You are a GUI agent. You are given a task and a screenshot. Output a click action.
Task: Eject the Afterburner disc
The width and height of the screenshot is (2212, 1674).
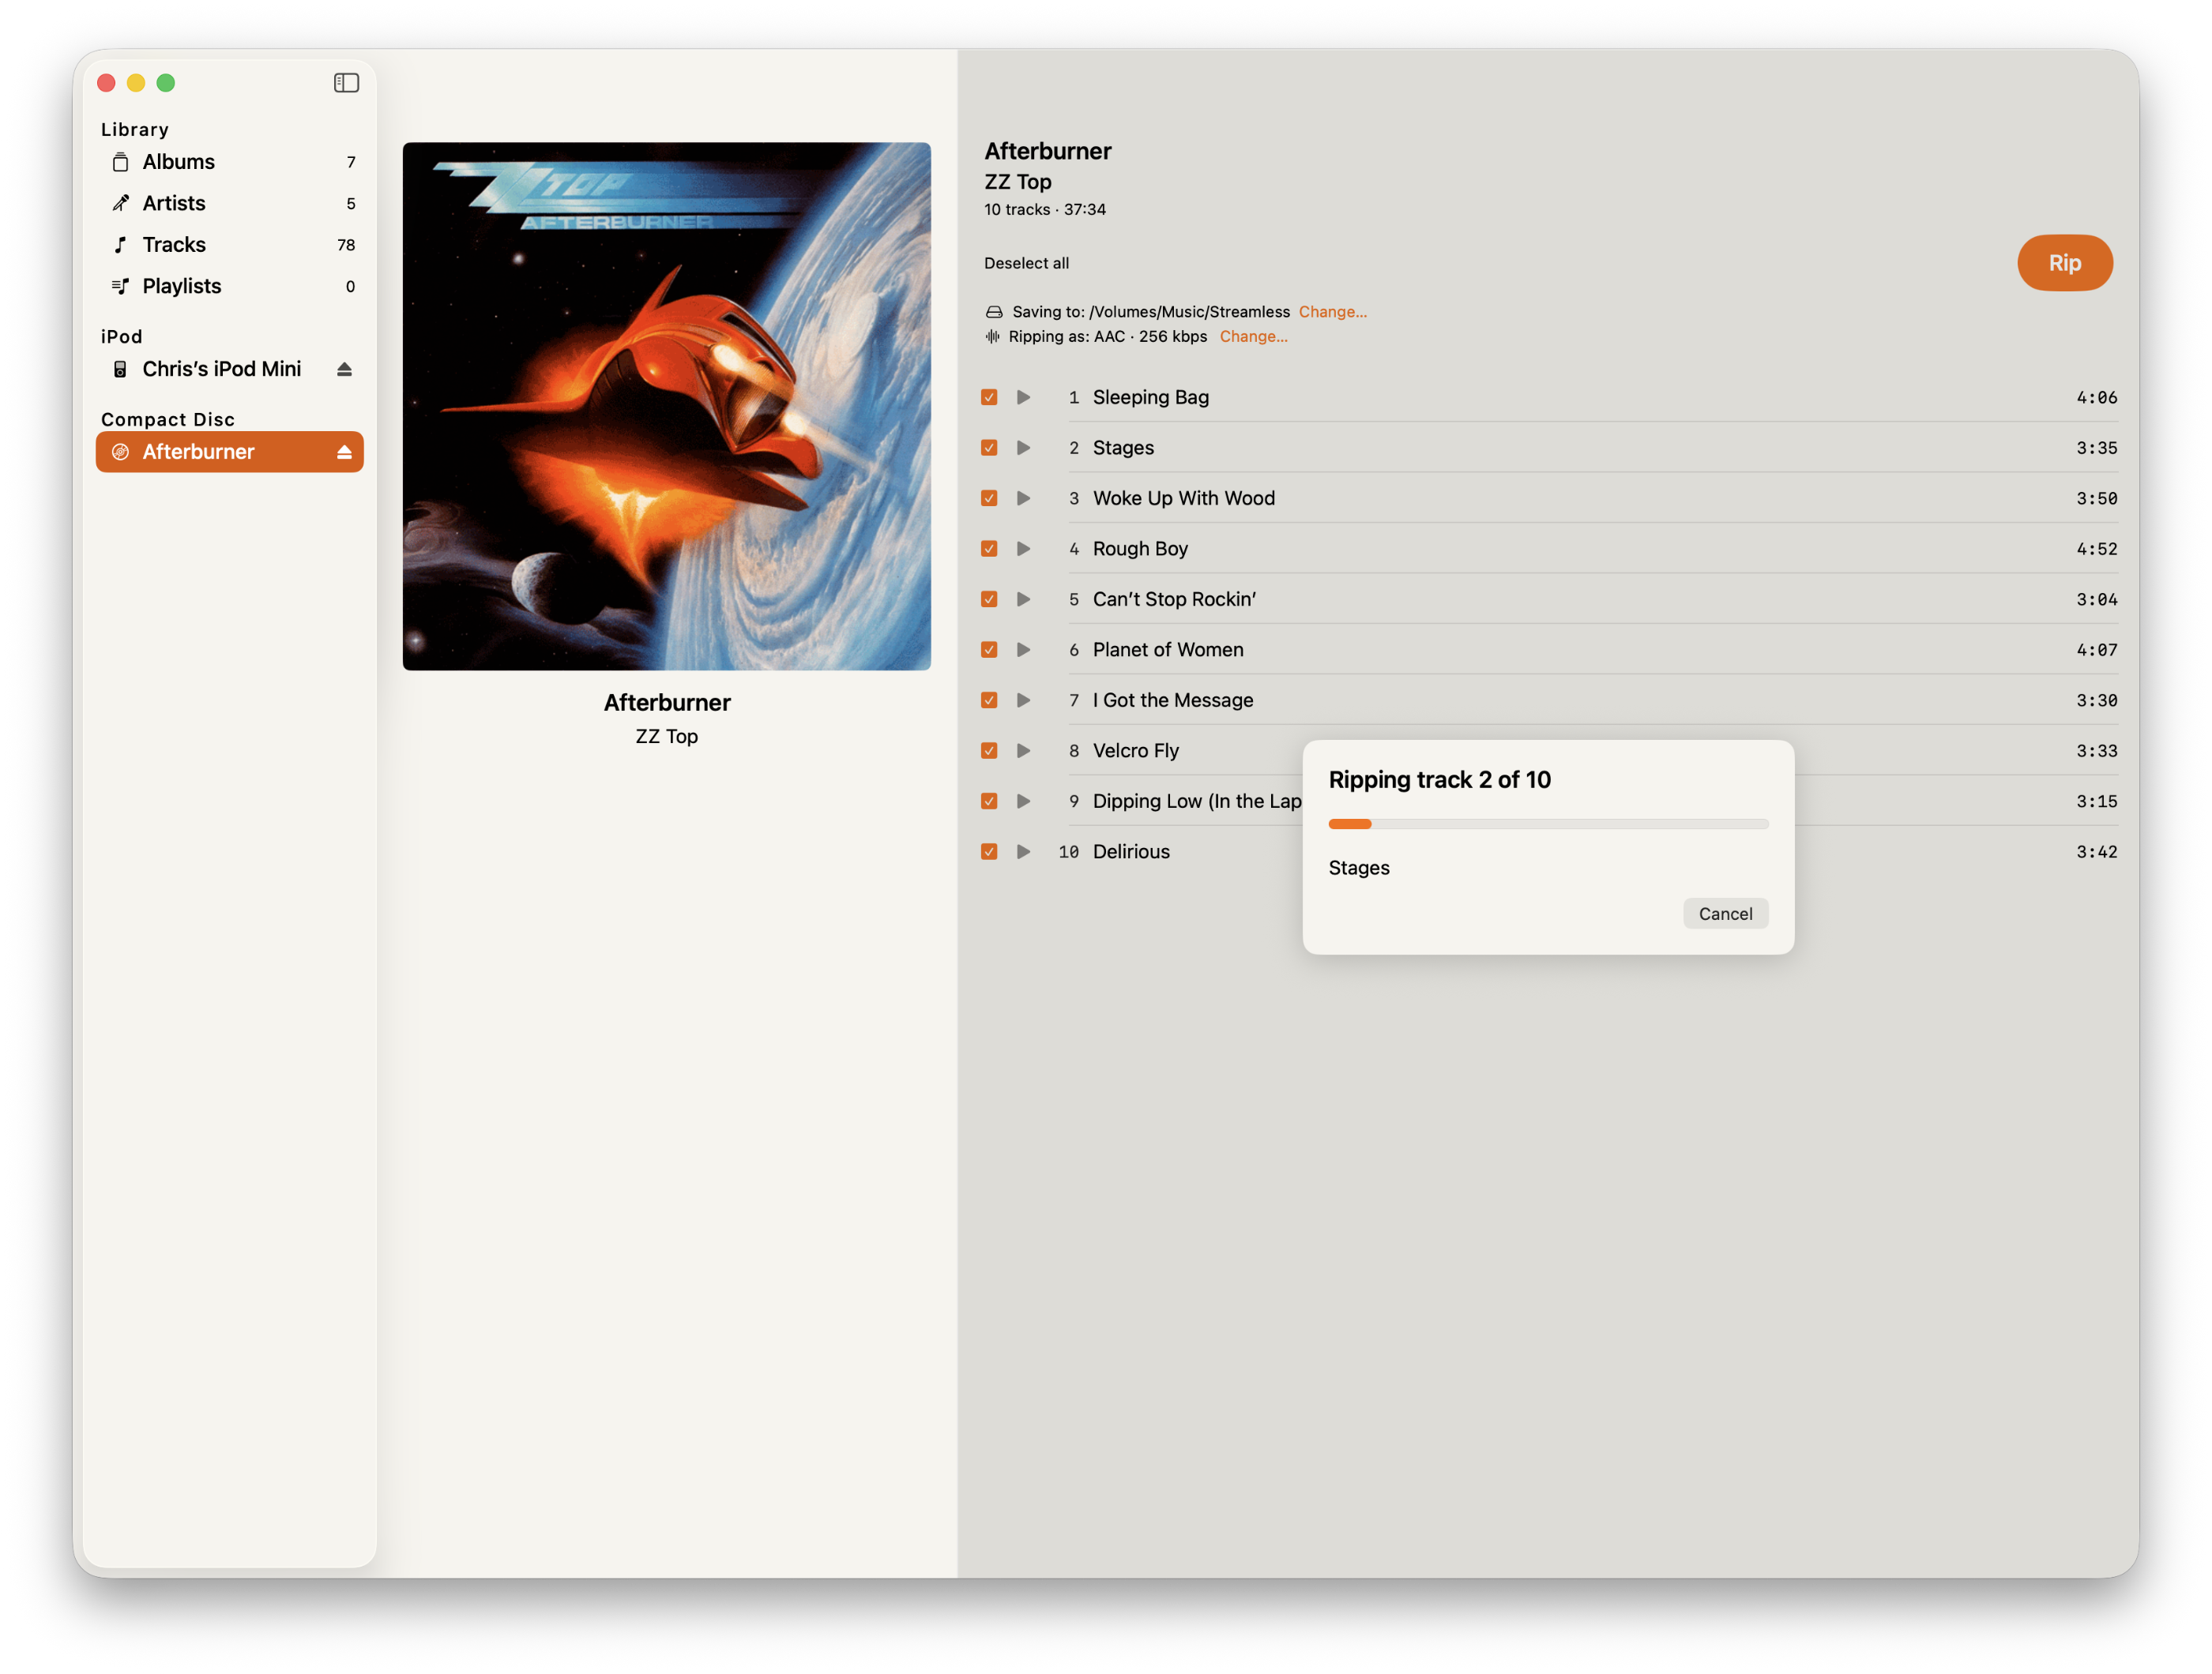[344, 452]
